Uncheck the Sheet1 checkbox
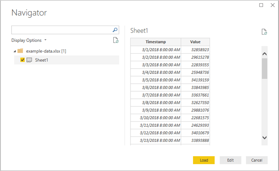The height and width of the screenshot is (171, 279). click(23, 60)
